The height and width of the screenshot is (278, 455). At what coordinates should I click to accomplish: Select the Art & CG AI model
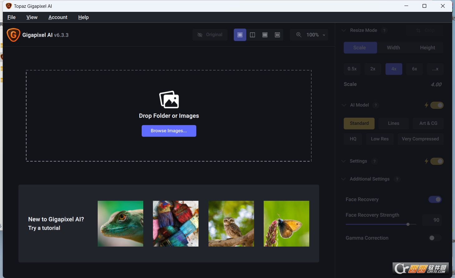point(428,123)
